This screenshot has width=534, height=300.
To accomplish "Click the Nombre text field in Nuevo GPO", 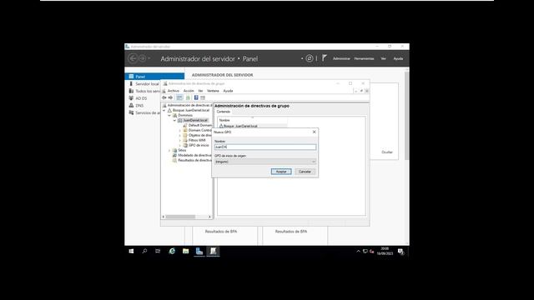I will 265,147.
